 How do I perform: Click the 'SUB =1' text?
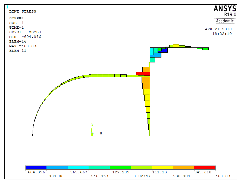[17, 23]
